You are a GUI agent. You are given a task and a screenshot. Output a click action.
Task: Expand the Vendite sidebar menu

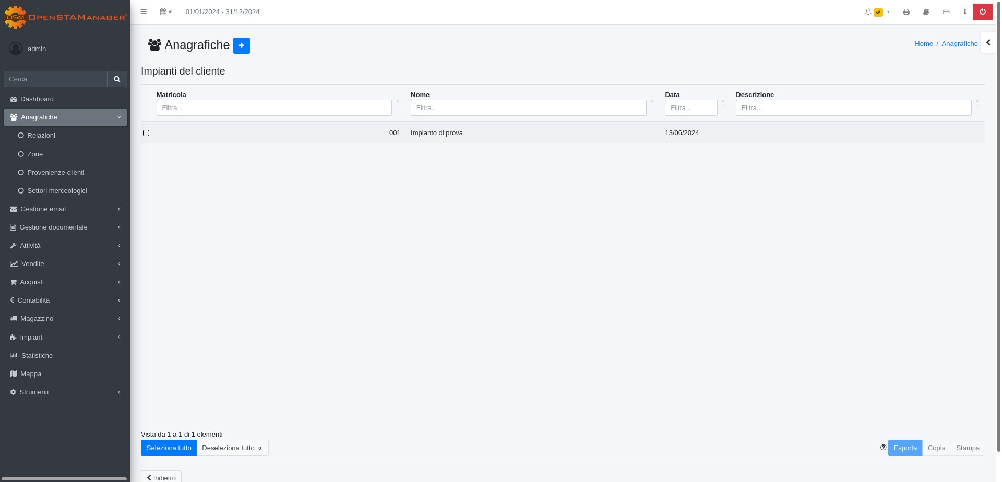tap(33, 264)
